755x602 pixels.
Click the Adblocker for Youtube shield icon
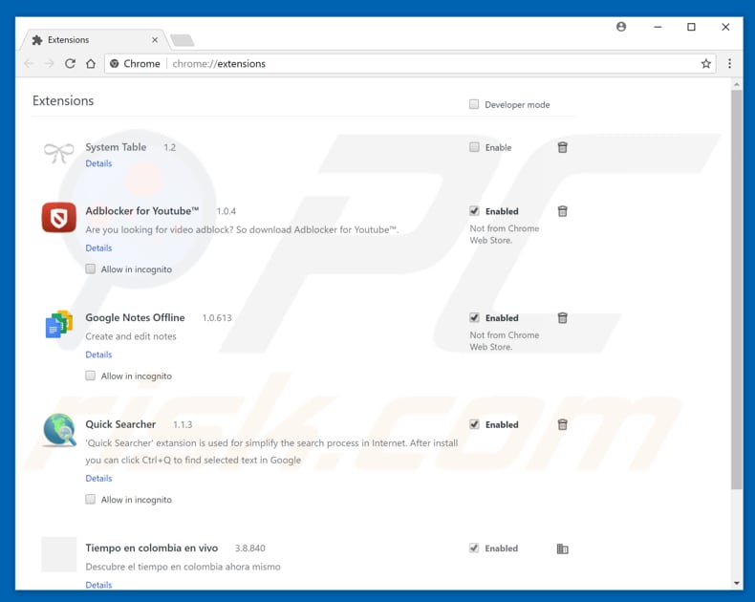58,217
